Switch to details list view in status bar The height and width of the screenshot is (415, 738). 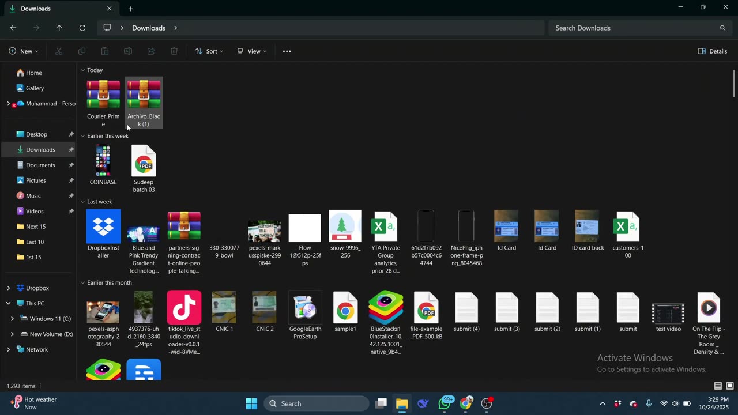click(x=718, y=386)
